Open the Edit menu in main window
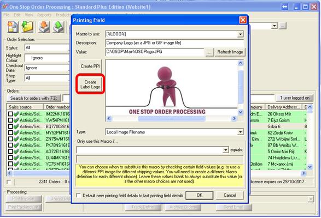This screenshot has width=321, height=218. 17,15
